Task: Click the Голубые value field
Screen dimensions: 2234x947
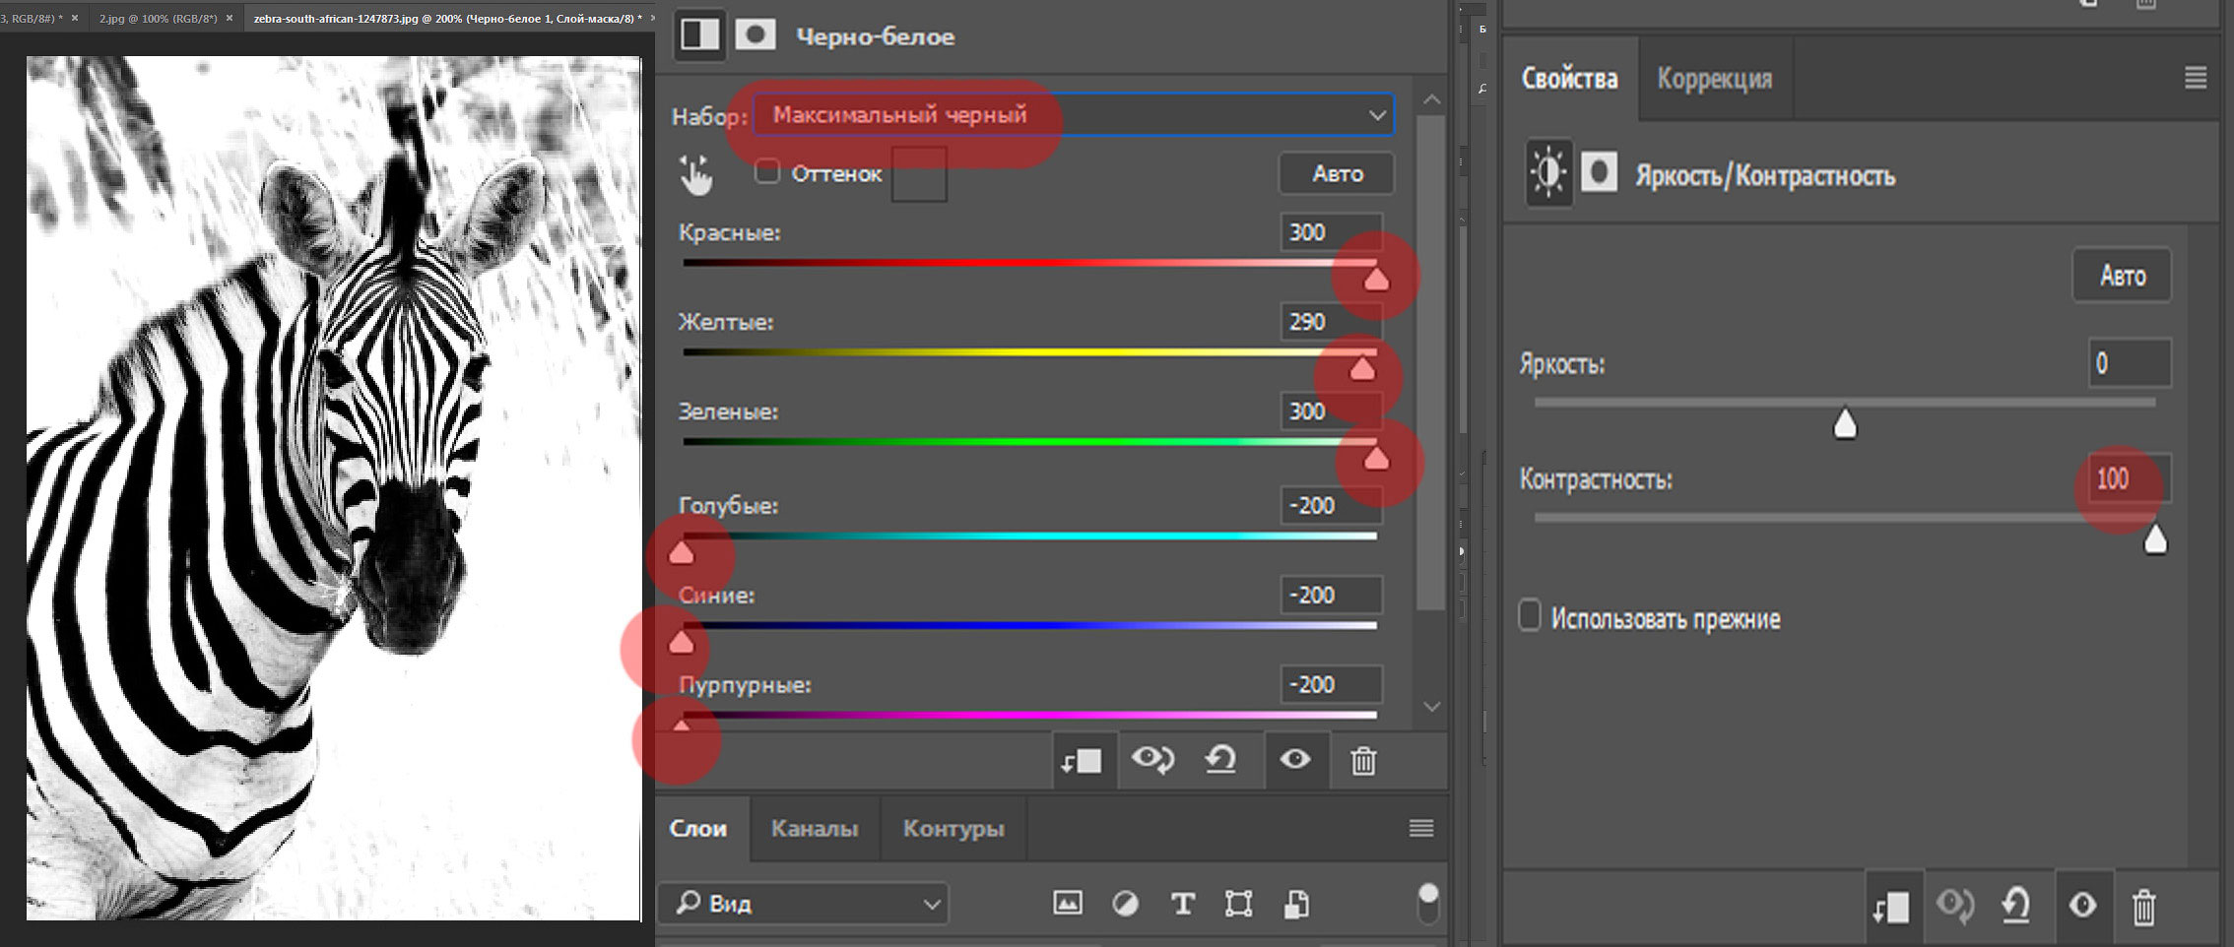Action: pos(1331,506)
